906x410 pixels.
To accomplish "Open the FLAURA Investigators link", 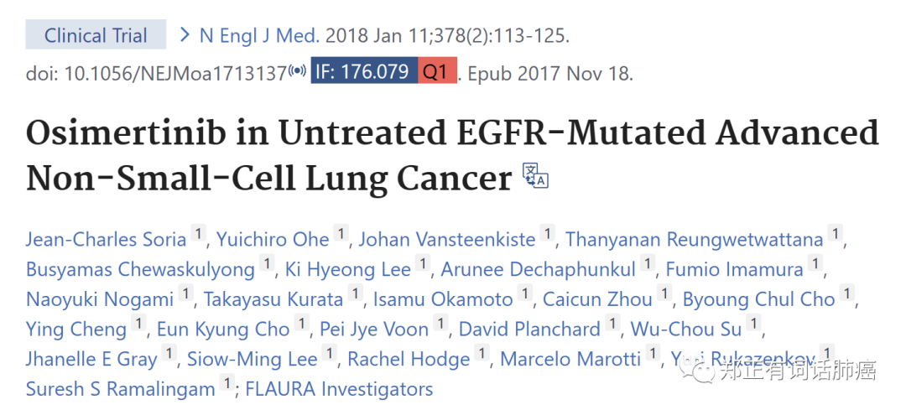I will click(340, 389).
